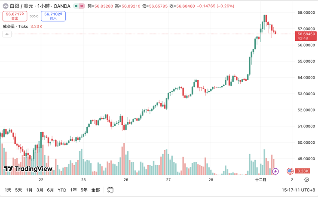This screenshot has height=197, width=318.
Task: Click the 賣出 sell button at 56.6717
Action: [15, 16]
